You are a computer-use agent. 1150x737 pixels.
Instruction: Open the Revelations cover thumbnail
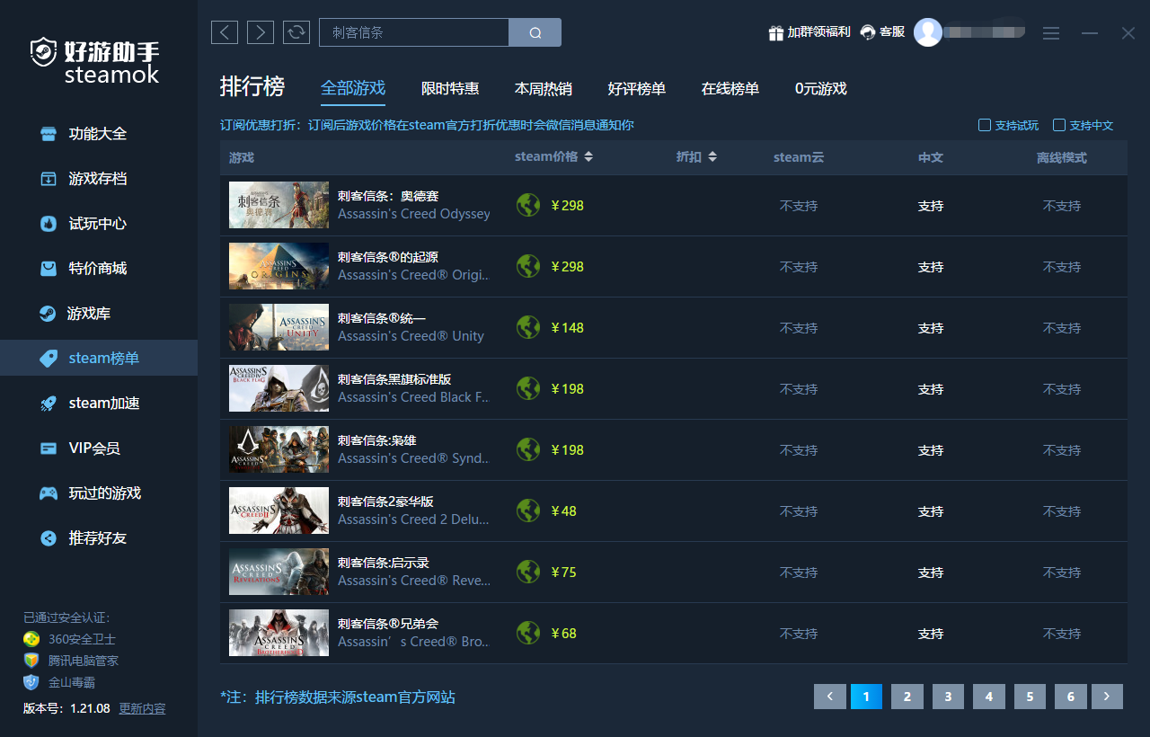[x=279, y=572]
